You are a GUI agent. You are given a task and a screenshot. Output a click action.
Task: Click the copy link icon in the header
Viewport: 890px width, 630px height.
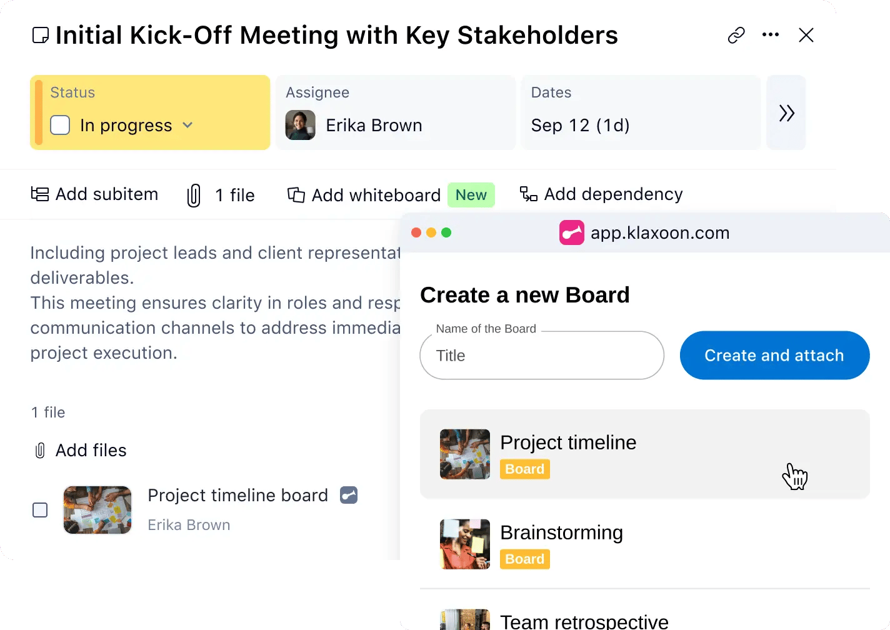coord(736,35)
